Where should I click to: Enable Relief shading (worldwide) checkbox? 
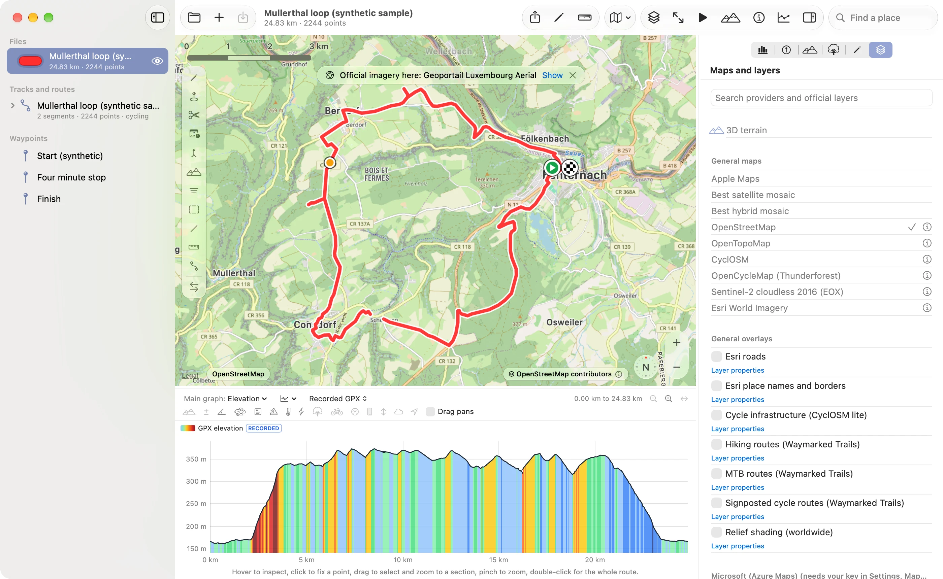coord(716,532)
